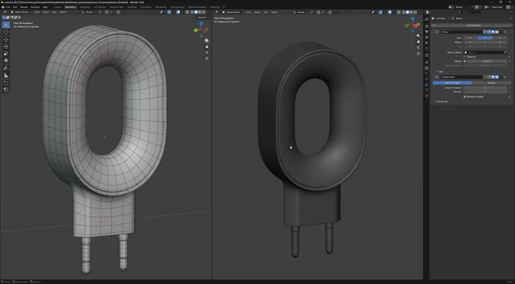
Task: Select the Select Box tool in left viewport
Action: point(6,25)
